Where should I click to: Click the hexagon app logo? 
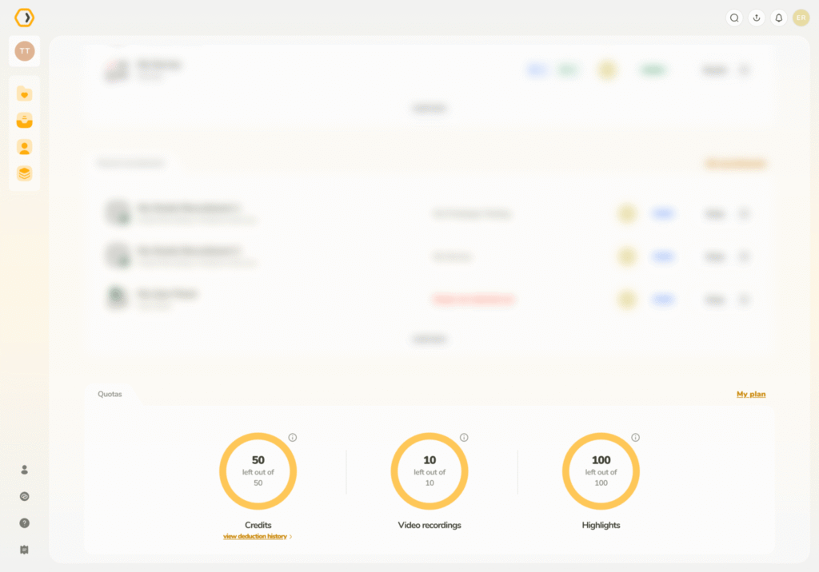[25, 18]
